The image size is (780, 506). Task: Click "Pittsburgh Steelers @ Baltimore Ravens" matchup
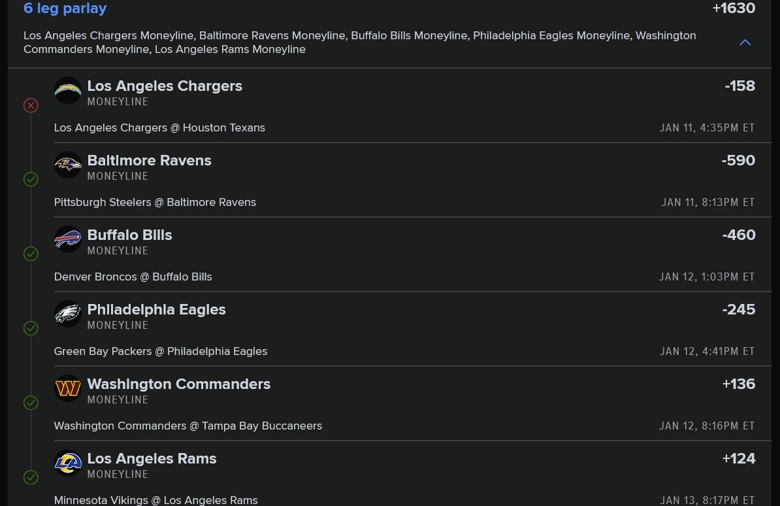click(155, 202)
